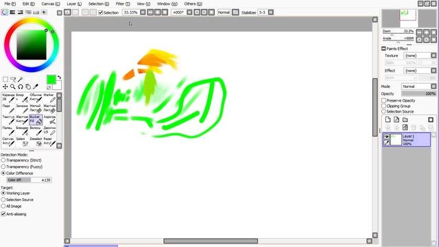Undo using the toolbar button

[x=67, y=12]
